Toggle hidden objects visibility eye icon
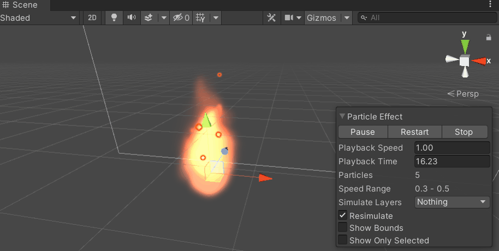This screenshot has width=499, height=251. click(181, 18)
